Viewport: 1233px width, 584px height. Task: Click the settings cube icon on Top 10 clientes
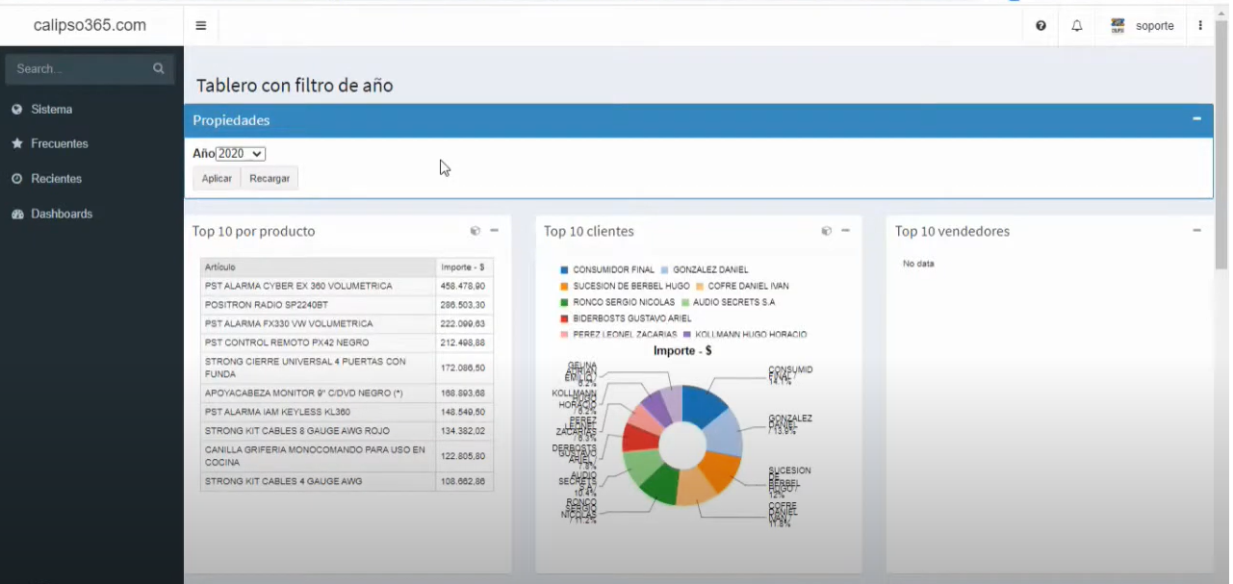click(826, 231)
